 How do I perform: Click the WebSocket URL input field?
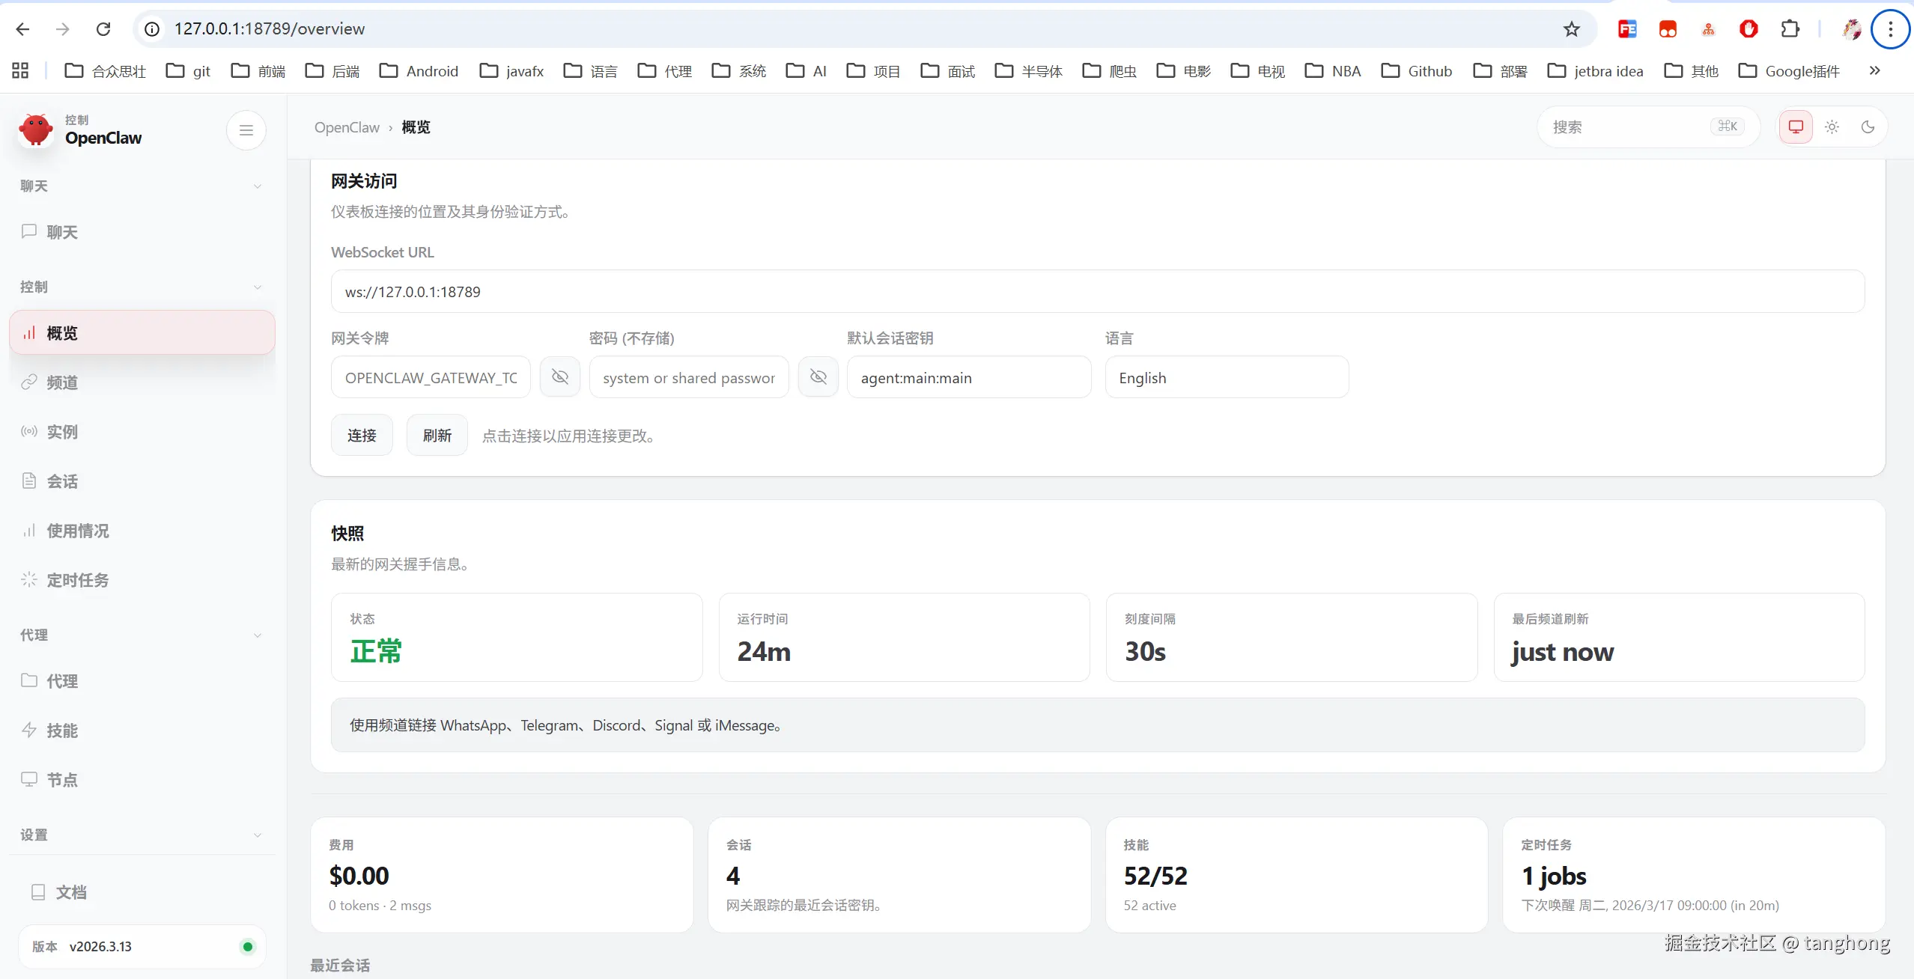[1097, 292]
